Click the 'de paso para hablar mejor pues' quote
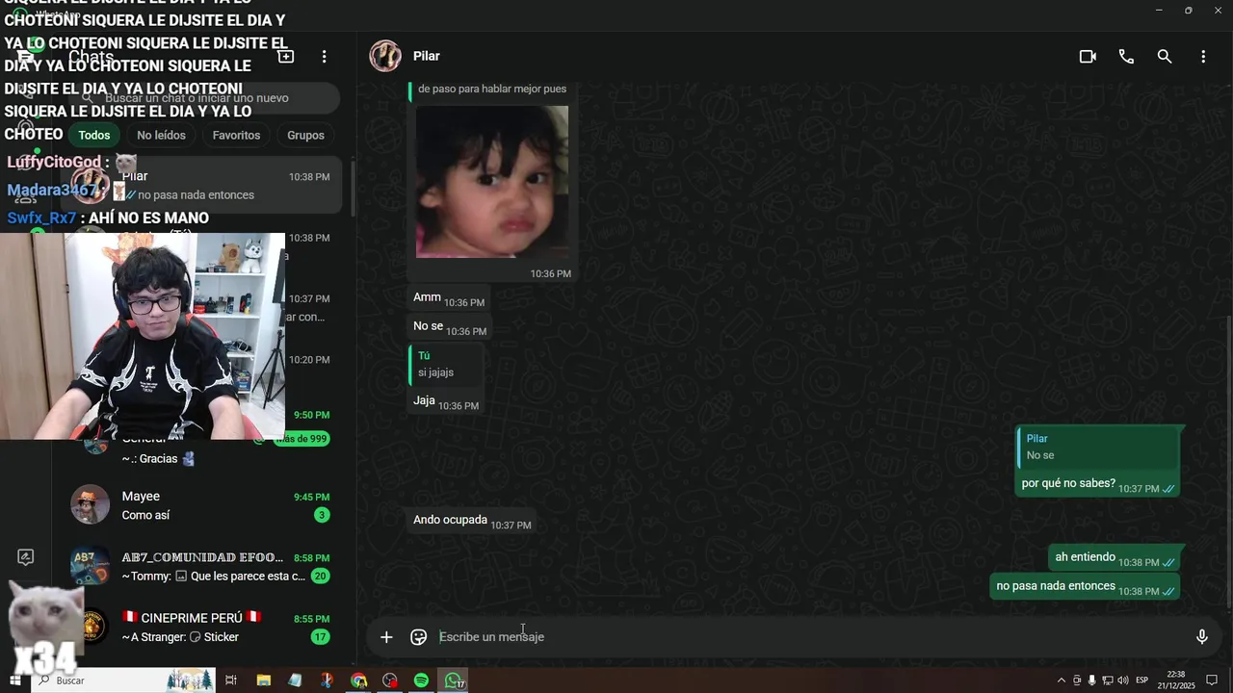The height and width of the screenshot is (693, 1233). 492,90
